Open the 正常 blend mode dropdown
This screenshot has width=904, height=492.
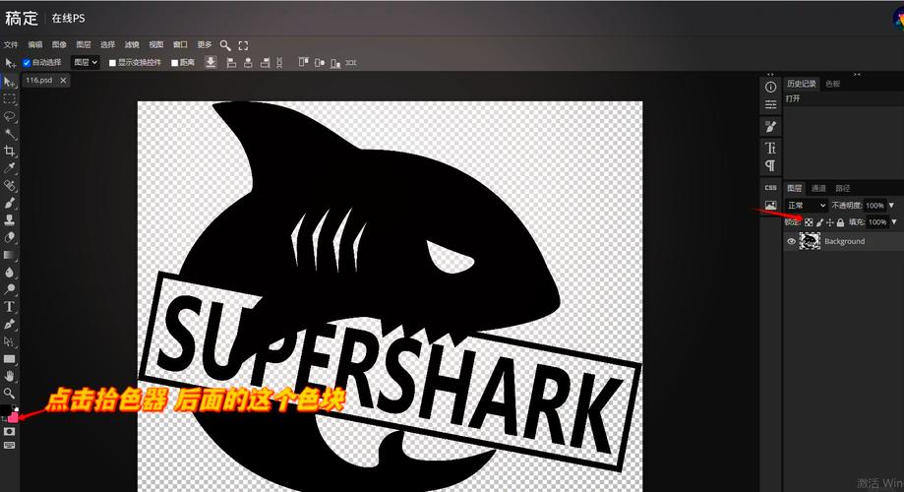point(806,206)
